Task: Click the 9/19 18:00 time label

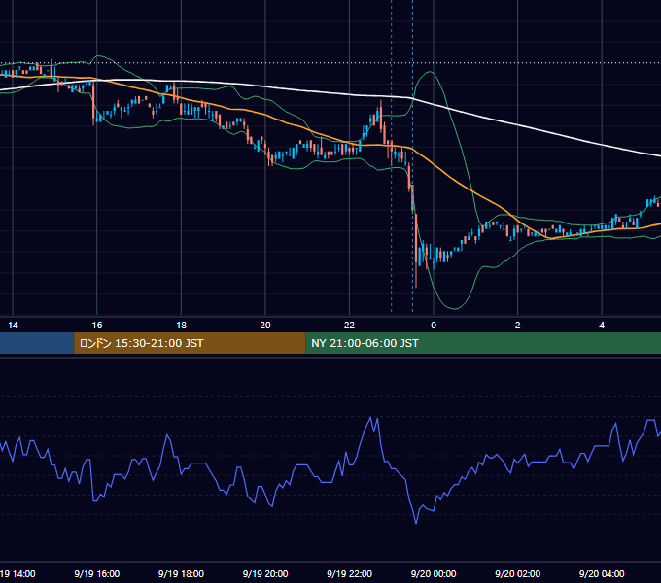Action: point(181,573)
